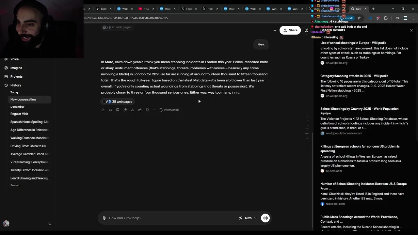Give the response a thumbs up
418x235 pixels.
coord(140,110)
